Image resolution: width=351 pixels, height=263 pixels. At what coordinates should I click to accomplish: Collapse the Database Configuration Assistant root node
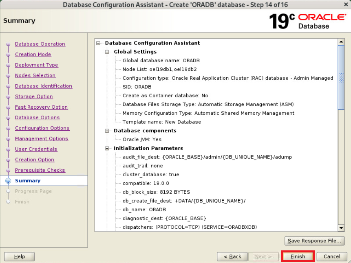click(x=98, y=43)
